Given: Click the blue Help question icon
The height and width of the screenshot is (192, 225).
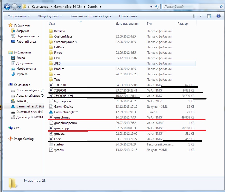Looking at the screenshot, I should [x=218, y=16].
